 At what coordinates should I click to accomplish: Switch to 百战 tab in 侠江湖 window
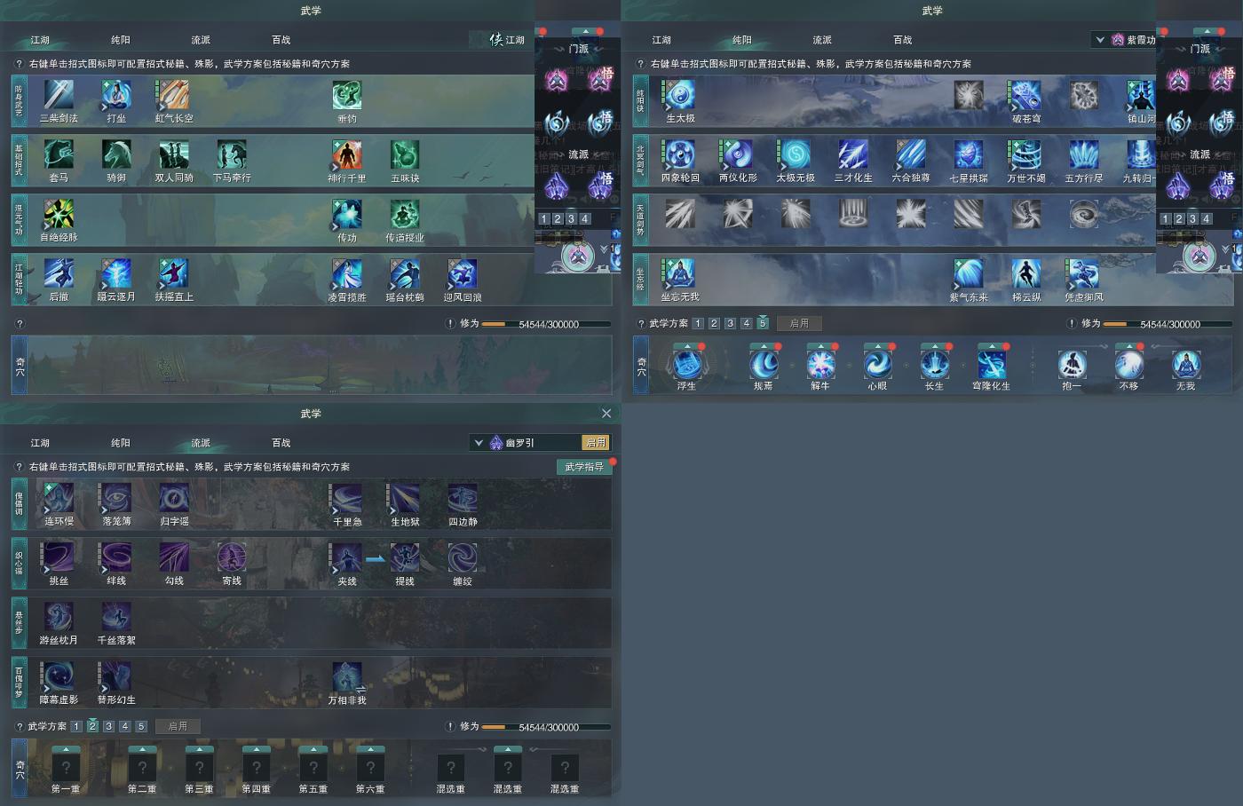(x=281, y=40)
